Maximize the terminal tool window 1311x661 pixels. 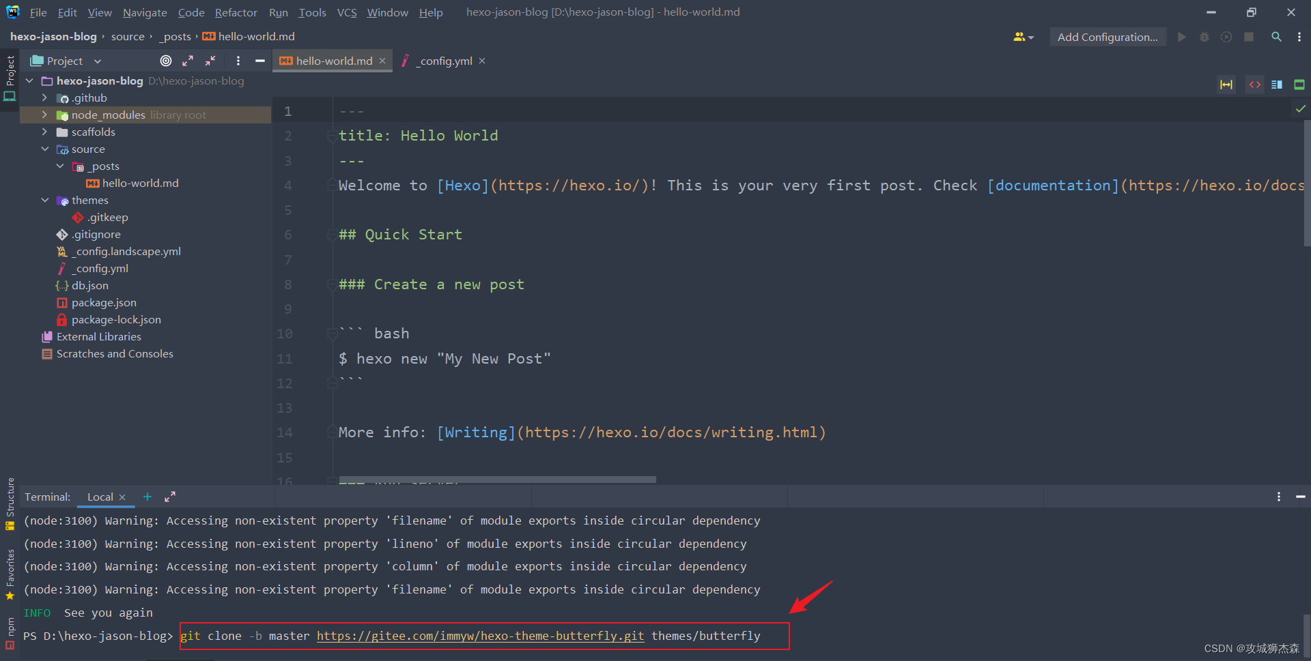(x=170, y=497)
